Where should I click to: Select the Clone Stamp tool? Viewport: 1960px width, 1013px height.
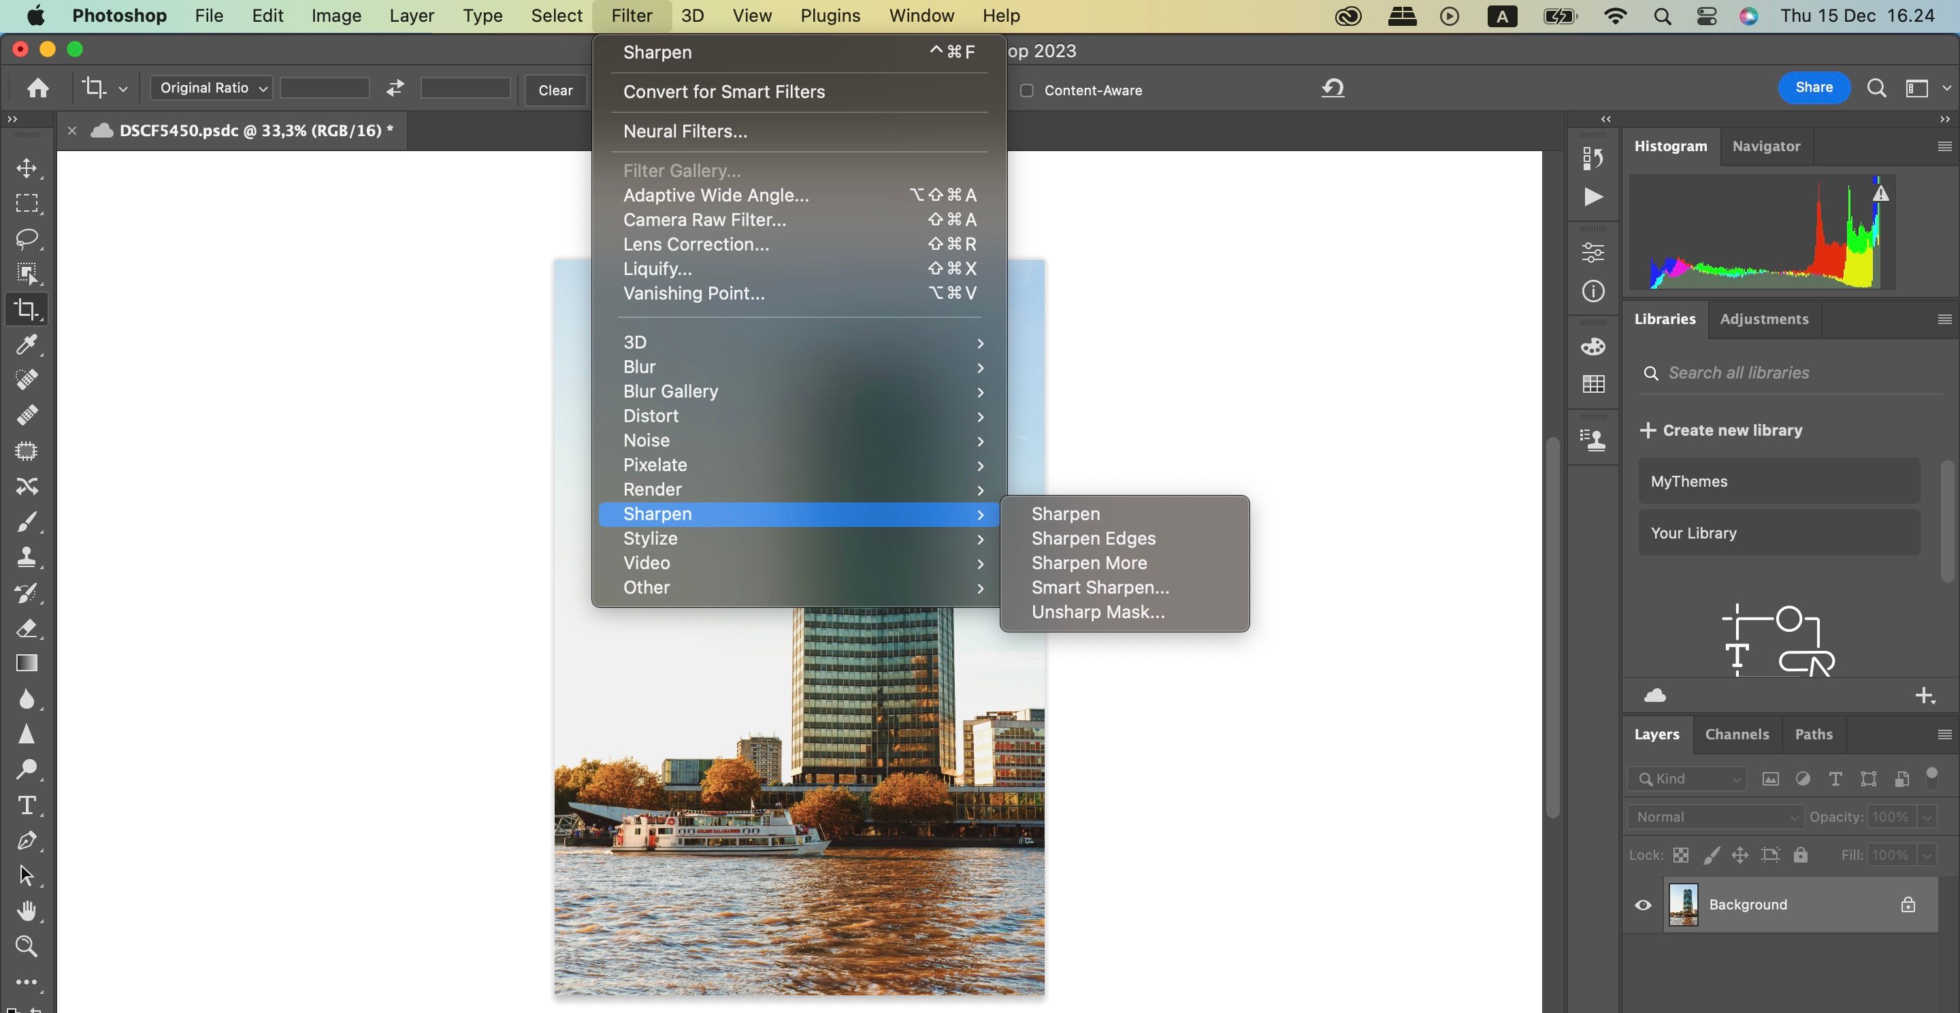point(27,556)
